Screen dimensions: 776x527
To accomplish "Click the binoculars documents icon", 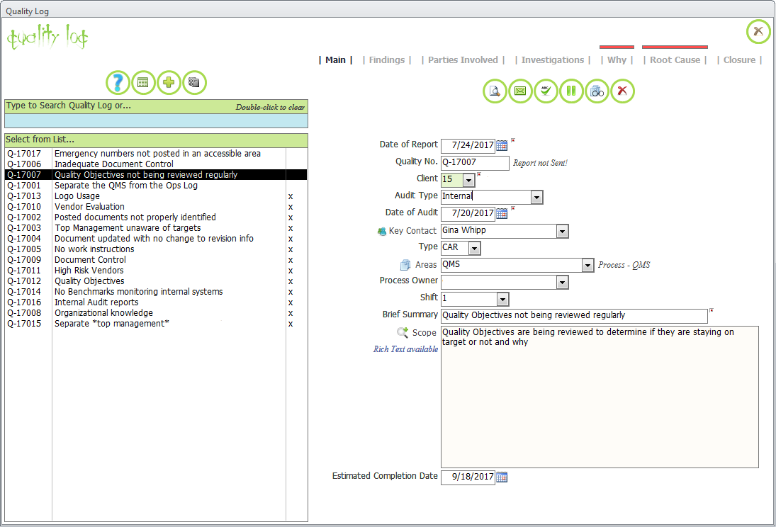I will click(597, 91).
